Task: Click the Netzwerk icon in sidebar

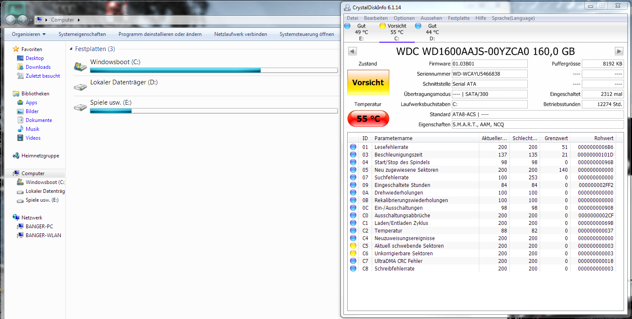Action: (x=16, y=218)
